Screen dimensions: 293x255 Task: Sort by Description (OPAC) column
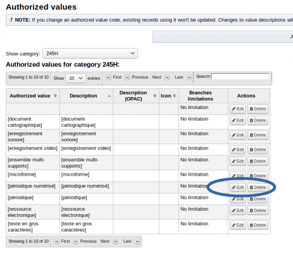click(136, 96)
